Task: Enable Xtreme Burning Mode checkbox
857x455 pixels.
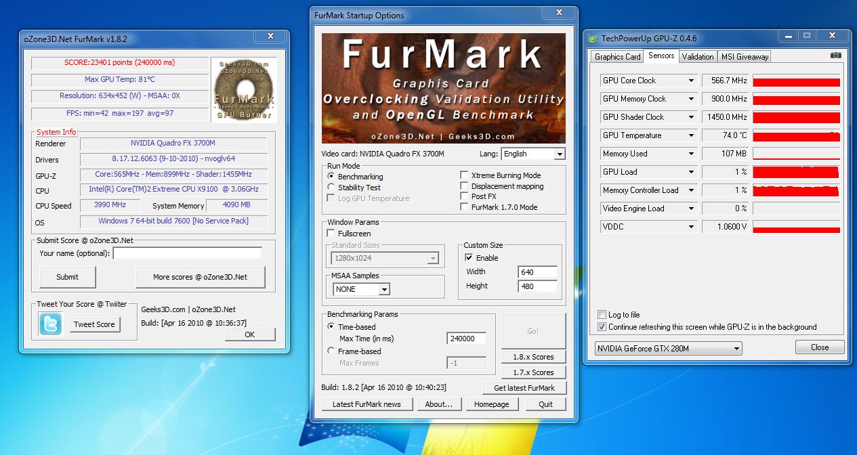Action: click(464, 175)
